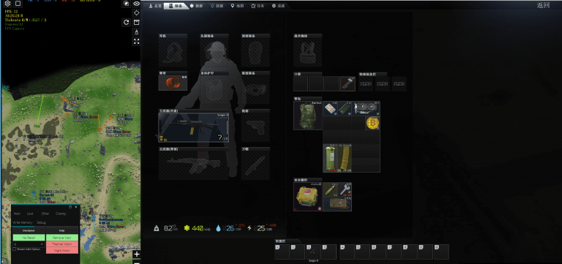The width and height of the screenshot is (562, 264).
Task: Click the wrench item in secure container
Action: coord(345,189)
